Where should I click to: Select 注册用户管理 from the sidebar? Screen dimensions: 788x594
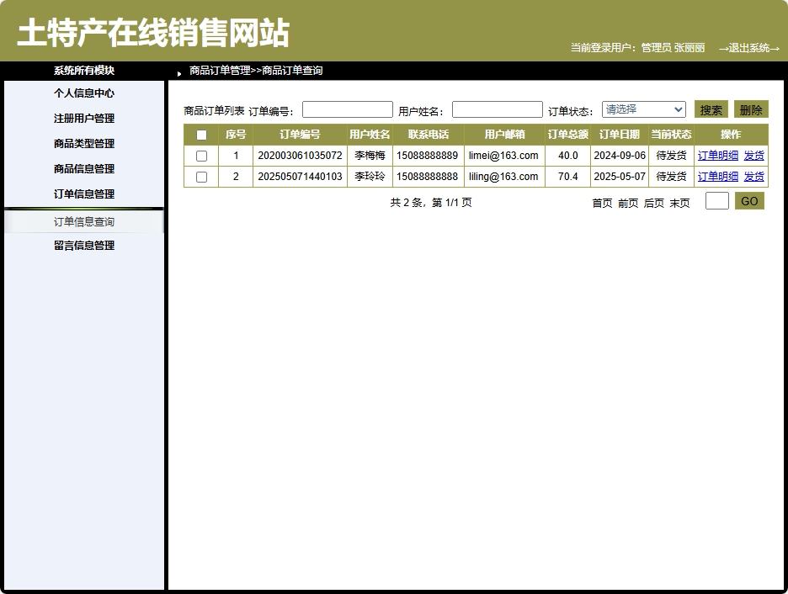coord(84,119)
